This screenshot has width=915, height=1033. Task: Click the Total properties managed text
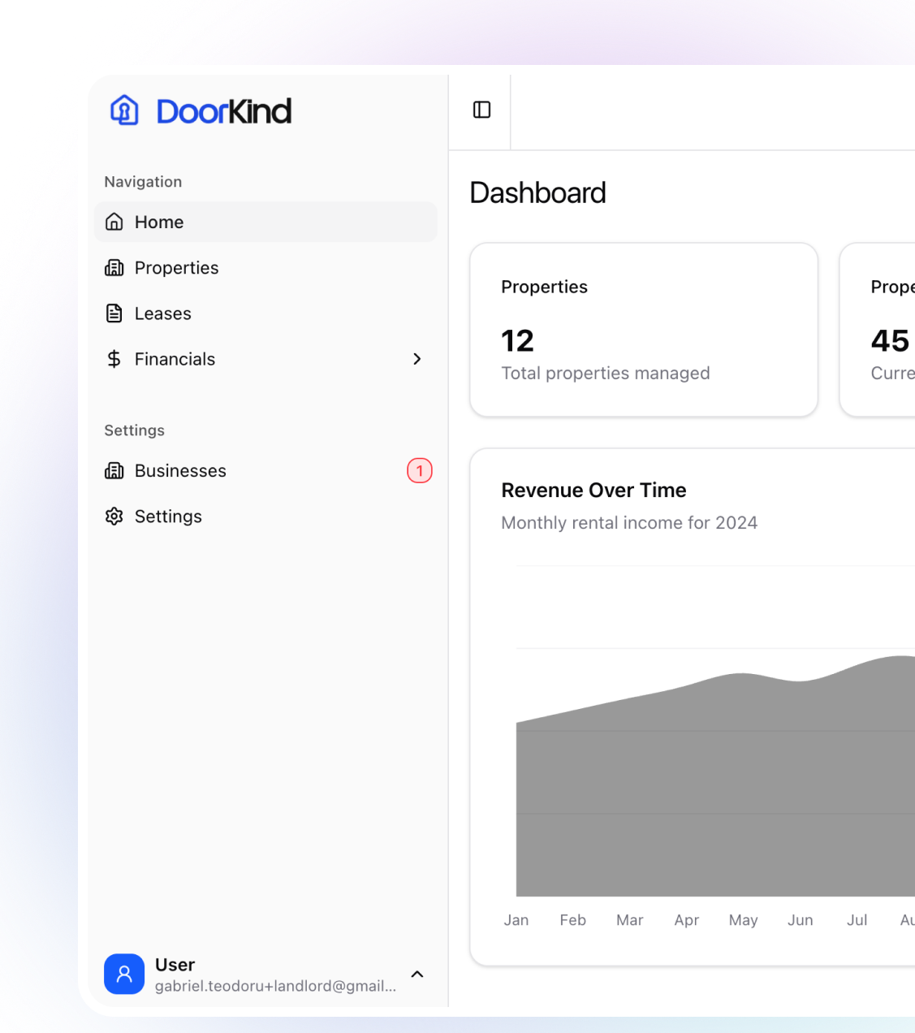(606, 373)
